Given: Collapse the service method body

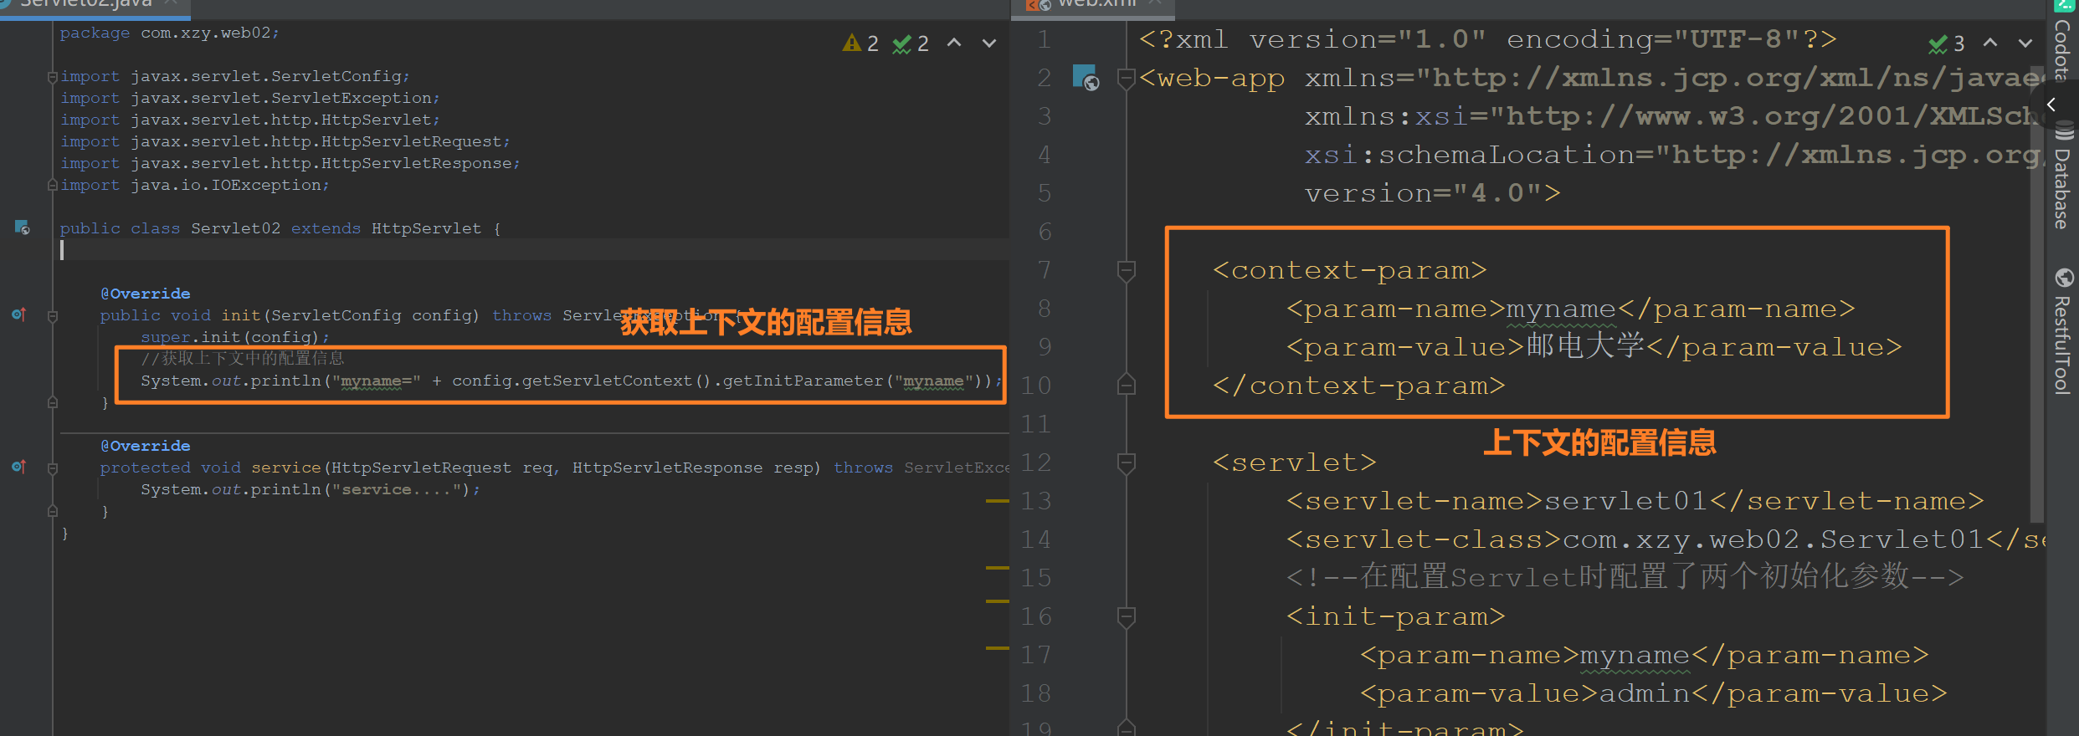Looking at the screenshot, I should 53,468.
